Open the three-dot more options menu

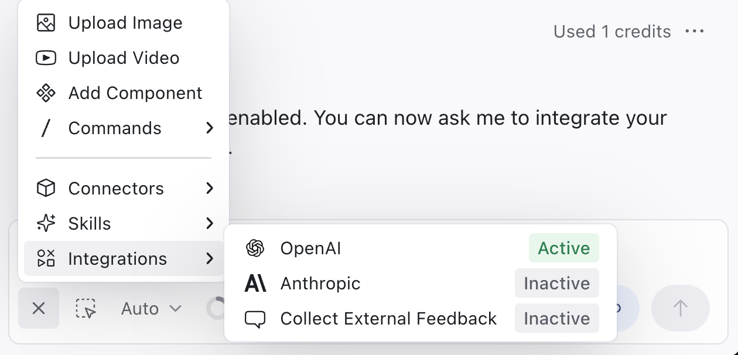(x=694, y=31)
